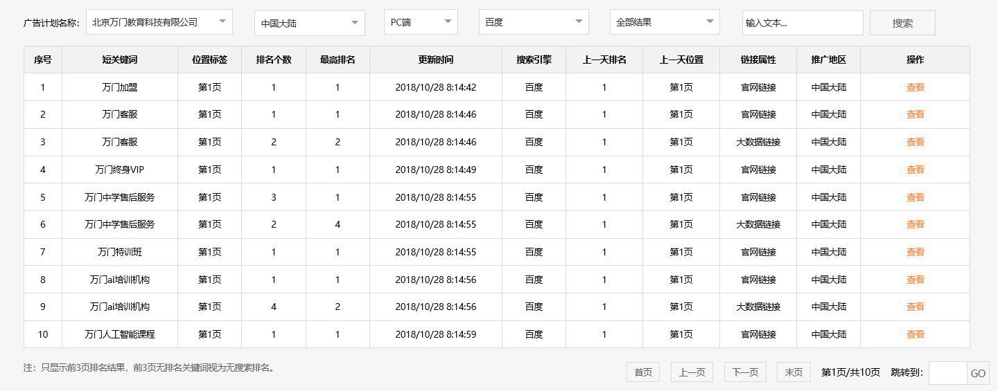Screen dimensions: 998x391
Task: Click sequence number 7 cell
Action: click(x=43, y=252)
